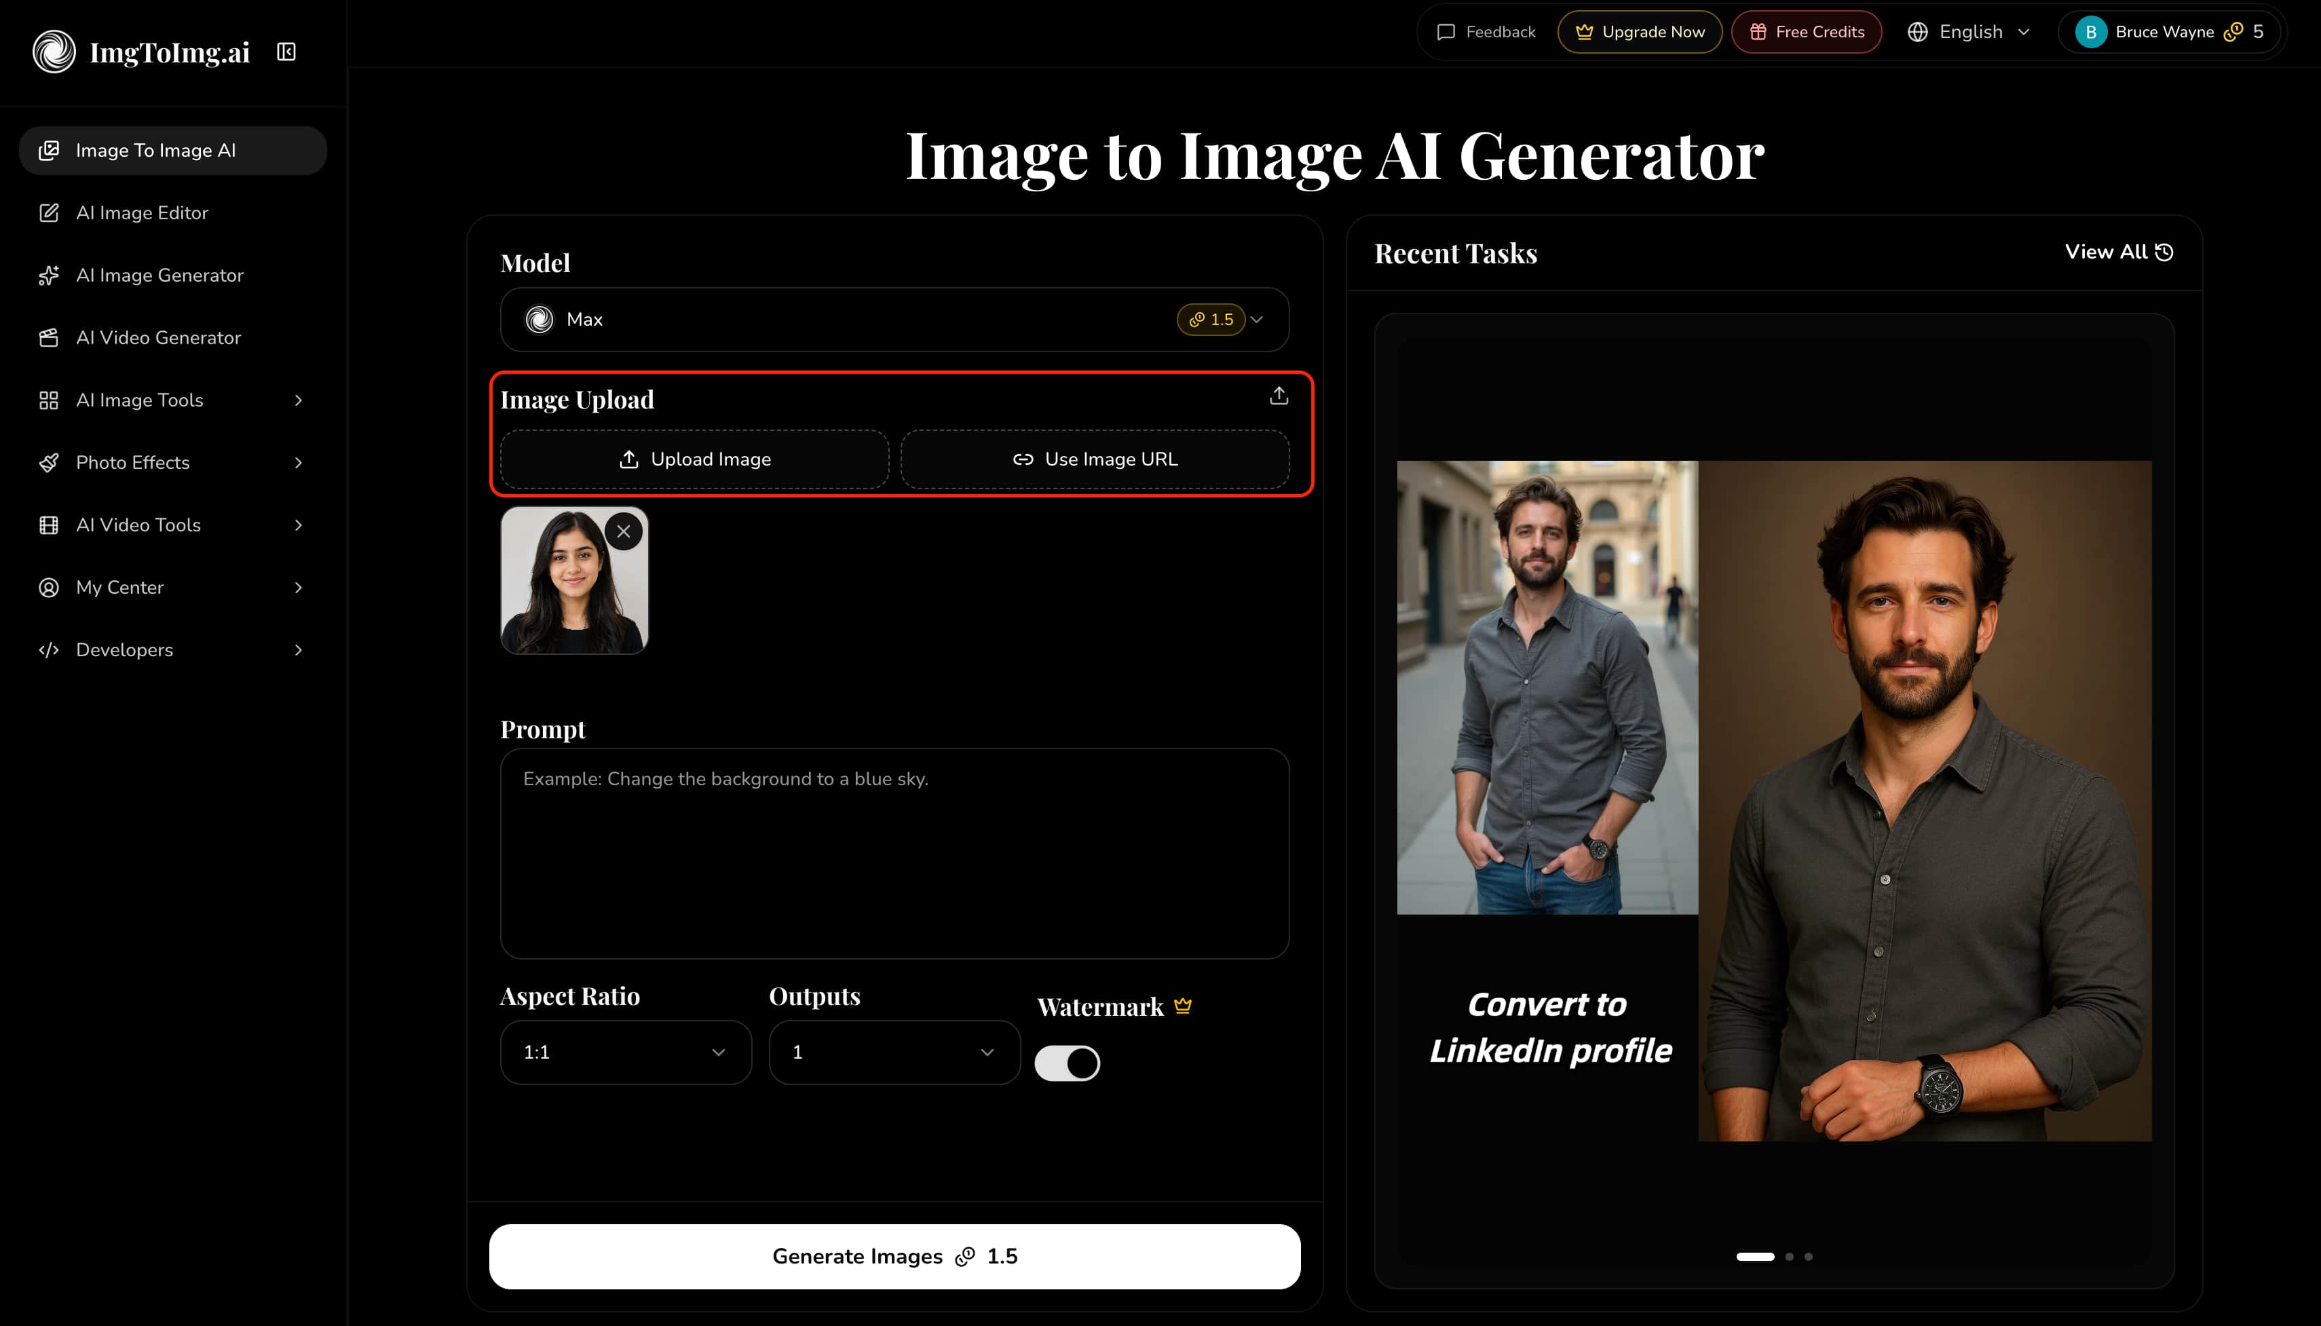This screenshot has width=2321, height=1326.
Task: Click the My Center user icon
Action: click(x=49, y=588)
